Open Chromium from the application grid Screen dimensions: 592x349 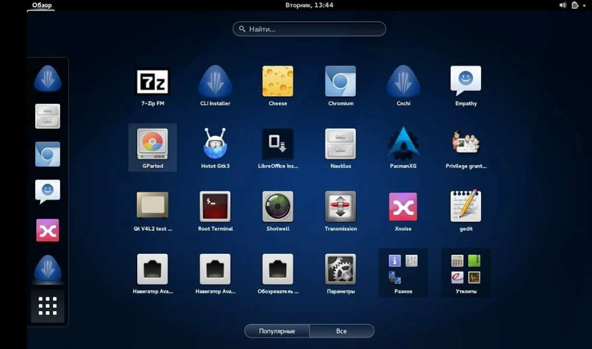[x=340, y=81]
